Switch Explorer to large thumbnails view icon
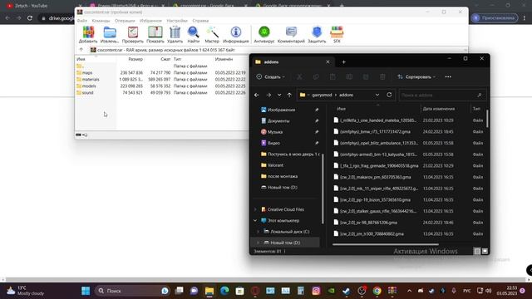Image resolution: width=532 pixels, height=299 pixels. [x=485, y=251]
